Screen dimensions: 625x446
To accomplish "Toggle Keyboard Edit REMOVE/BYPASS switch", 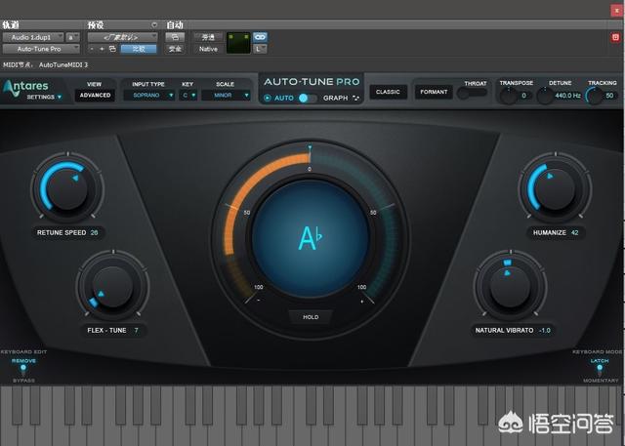I will [23, 370].
